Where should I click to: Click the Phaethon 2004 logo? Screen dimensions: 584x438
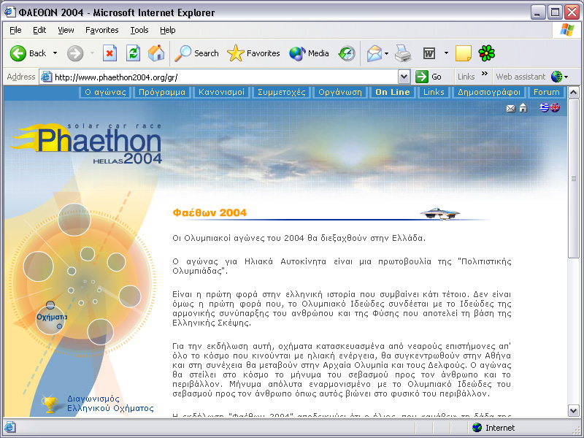88,144
